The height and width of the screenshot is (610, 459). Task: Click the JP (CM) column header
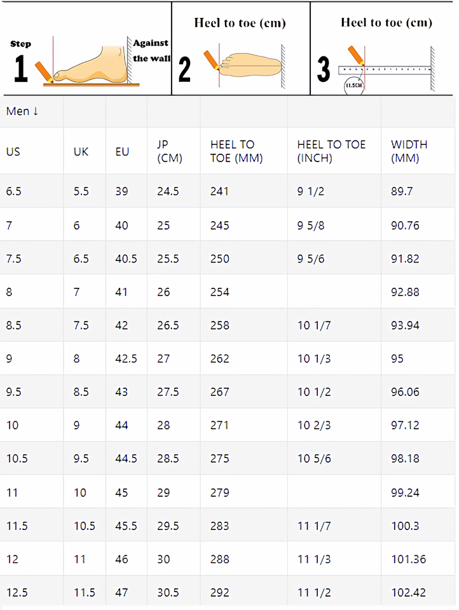(169, 151)
